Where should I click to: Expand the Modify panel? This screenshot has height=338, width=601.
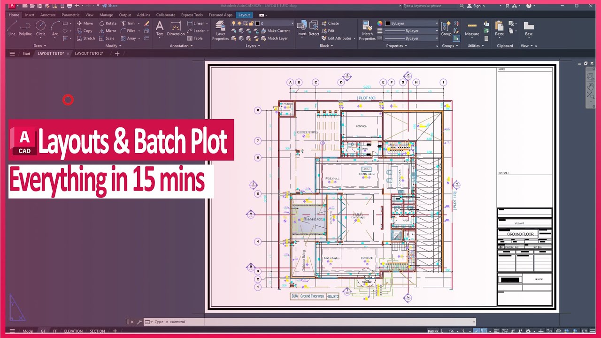point(113,46)
